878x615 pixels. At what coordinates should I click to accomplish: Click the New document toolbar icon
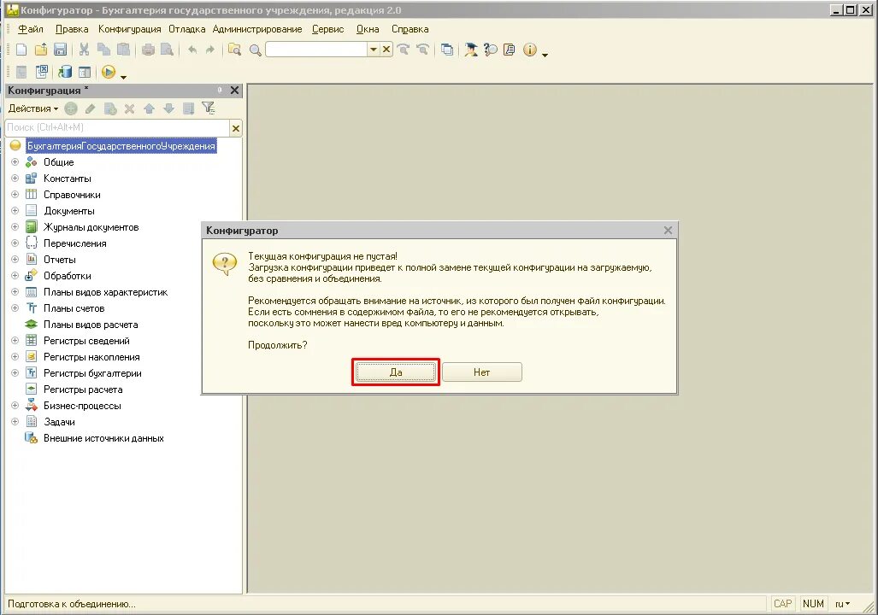pyautogui.click(x=21, y=50)
